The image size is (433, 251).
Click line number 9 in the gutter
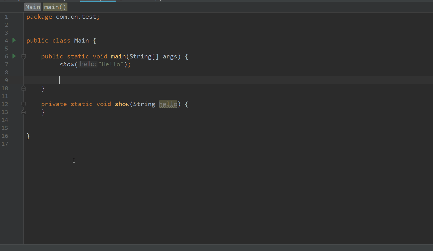[x=7, y=80]
